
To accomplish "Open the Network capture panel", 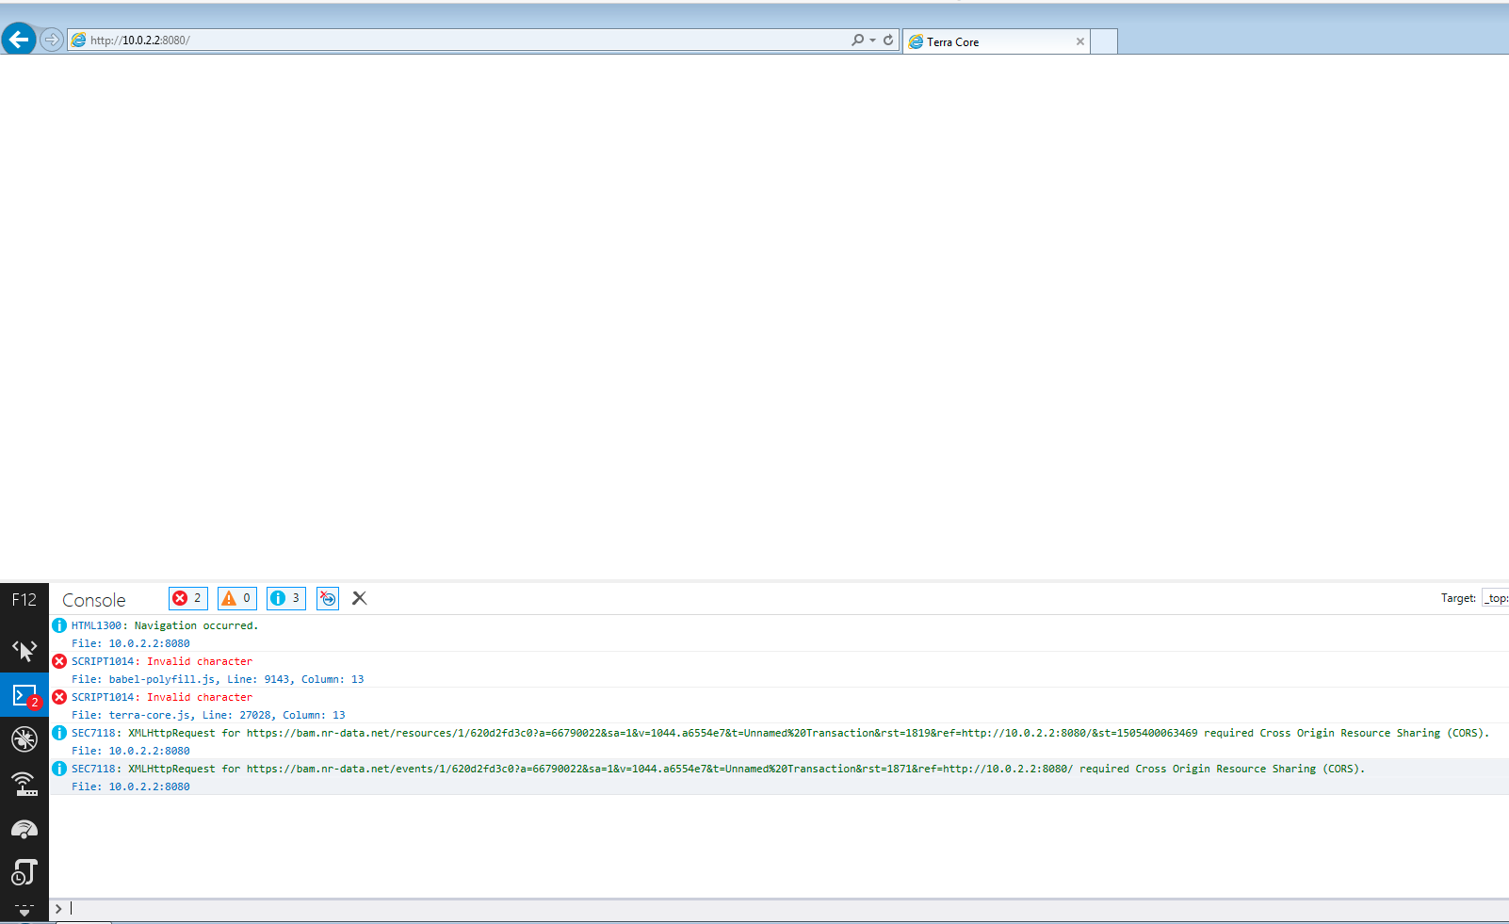I will [24, 783].
